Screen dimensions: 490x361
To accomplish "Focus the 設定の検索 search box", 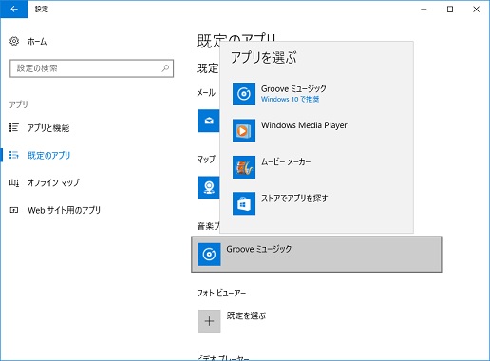I will click(x=91, y=68).
